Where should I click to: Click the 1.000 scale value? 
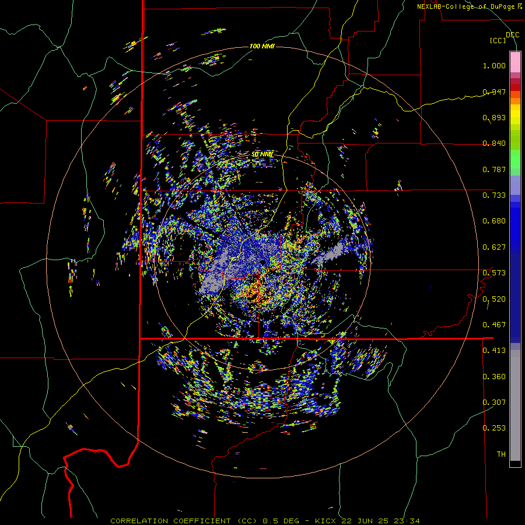[x=494, y=65]
